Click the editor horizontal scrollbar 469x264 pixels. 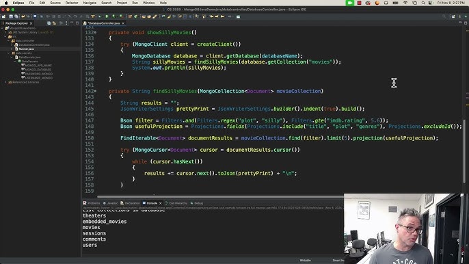(x=220, y=197)
